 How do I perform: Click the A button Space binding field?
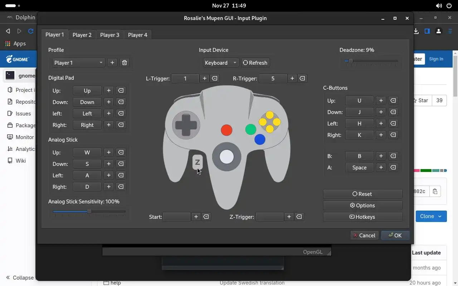(359, 167)
